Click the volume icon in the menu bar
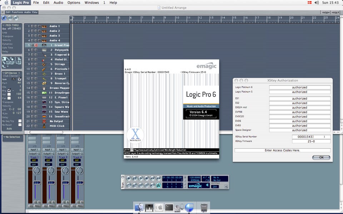 coord(317,2)
